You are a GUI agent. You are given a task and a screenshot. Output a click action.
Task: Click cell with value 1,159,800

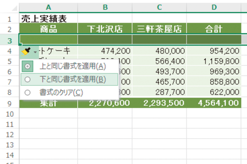(214, 61)
